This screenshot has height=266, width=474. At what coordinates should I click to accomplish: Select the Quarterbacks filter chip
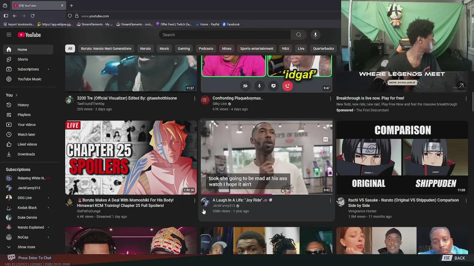pyautogui.click(x=324, y=48)
